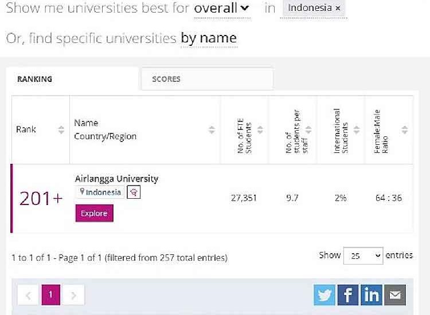Sort table by Rank column arrows
Screen dimensions: 430x315
point(61,129)
